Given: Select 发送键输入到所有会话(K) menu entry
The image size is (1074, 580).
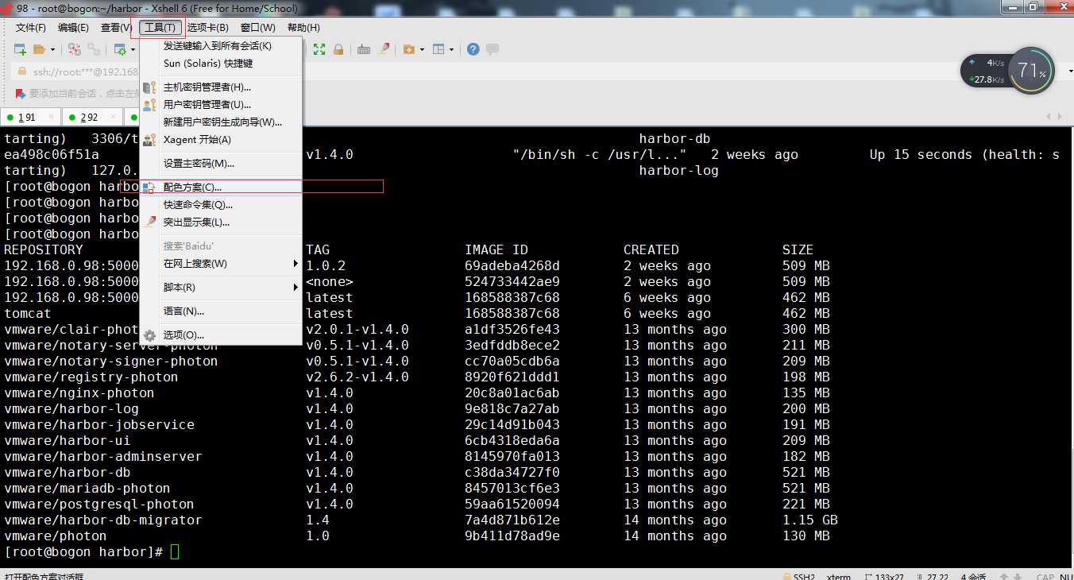Looking at the screenshot, I should point(221,46).
